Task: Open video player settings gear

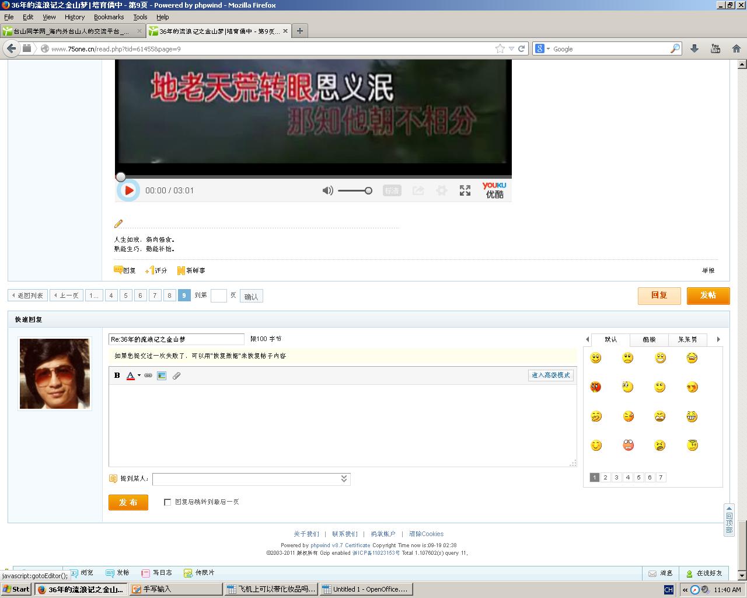Action: (x=442, y=190)
